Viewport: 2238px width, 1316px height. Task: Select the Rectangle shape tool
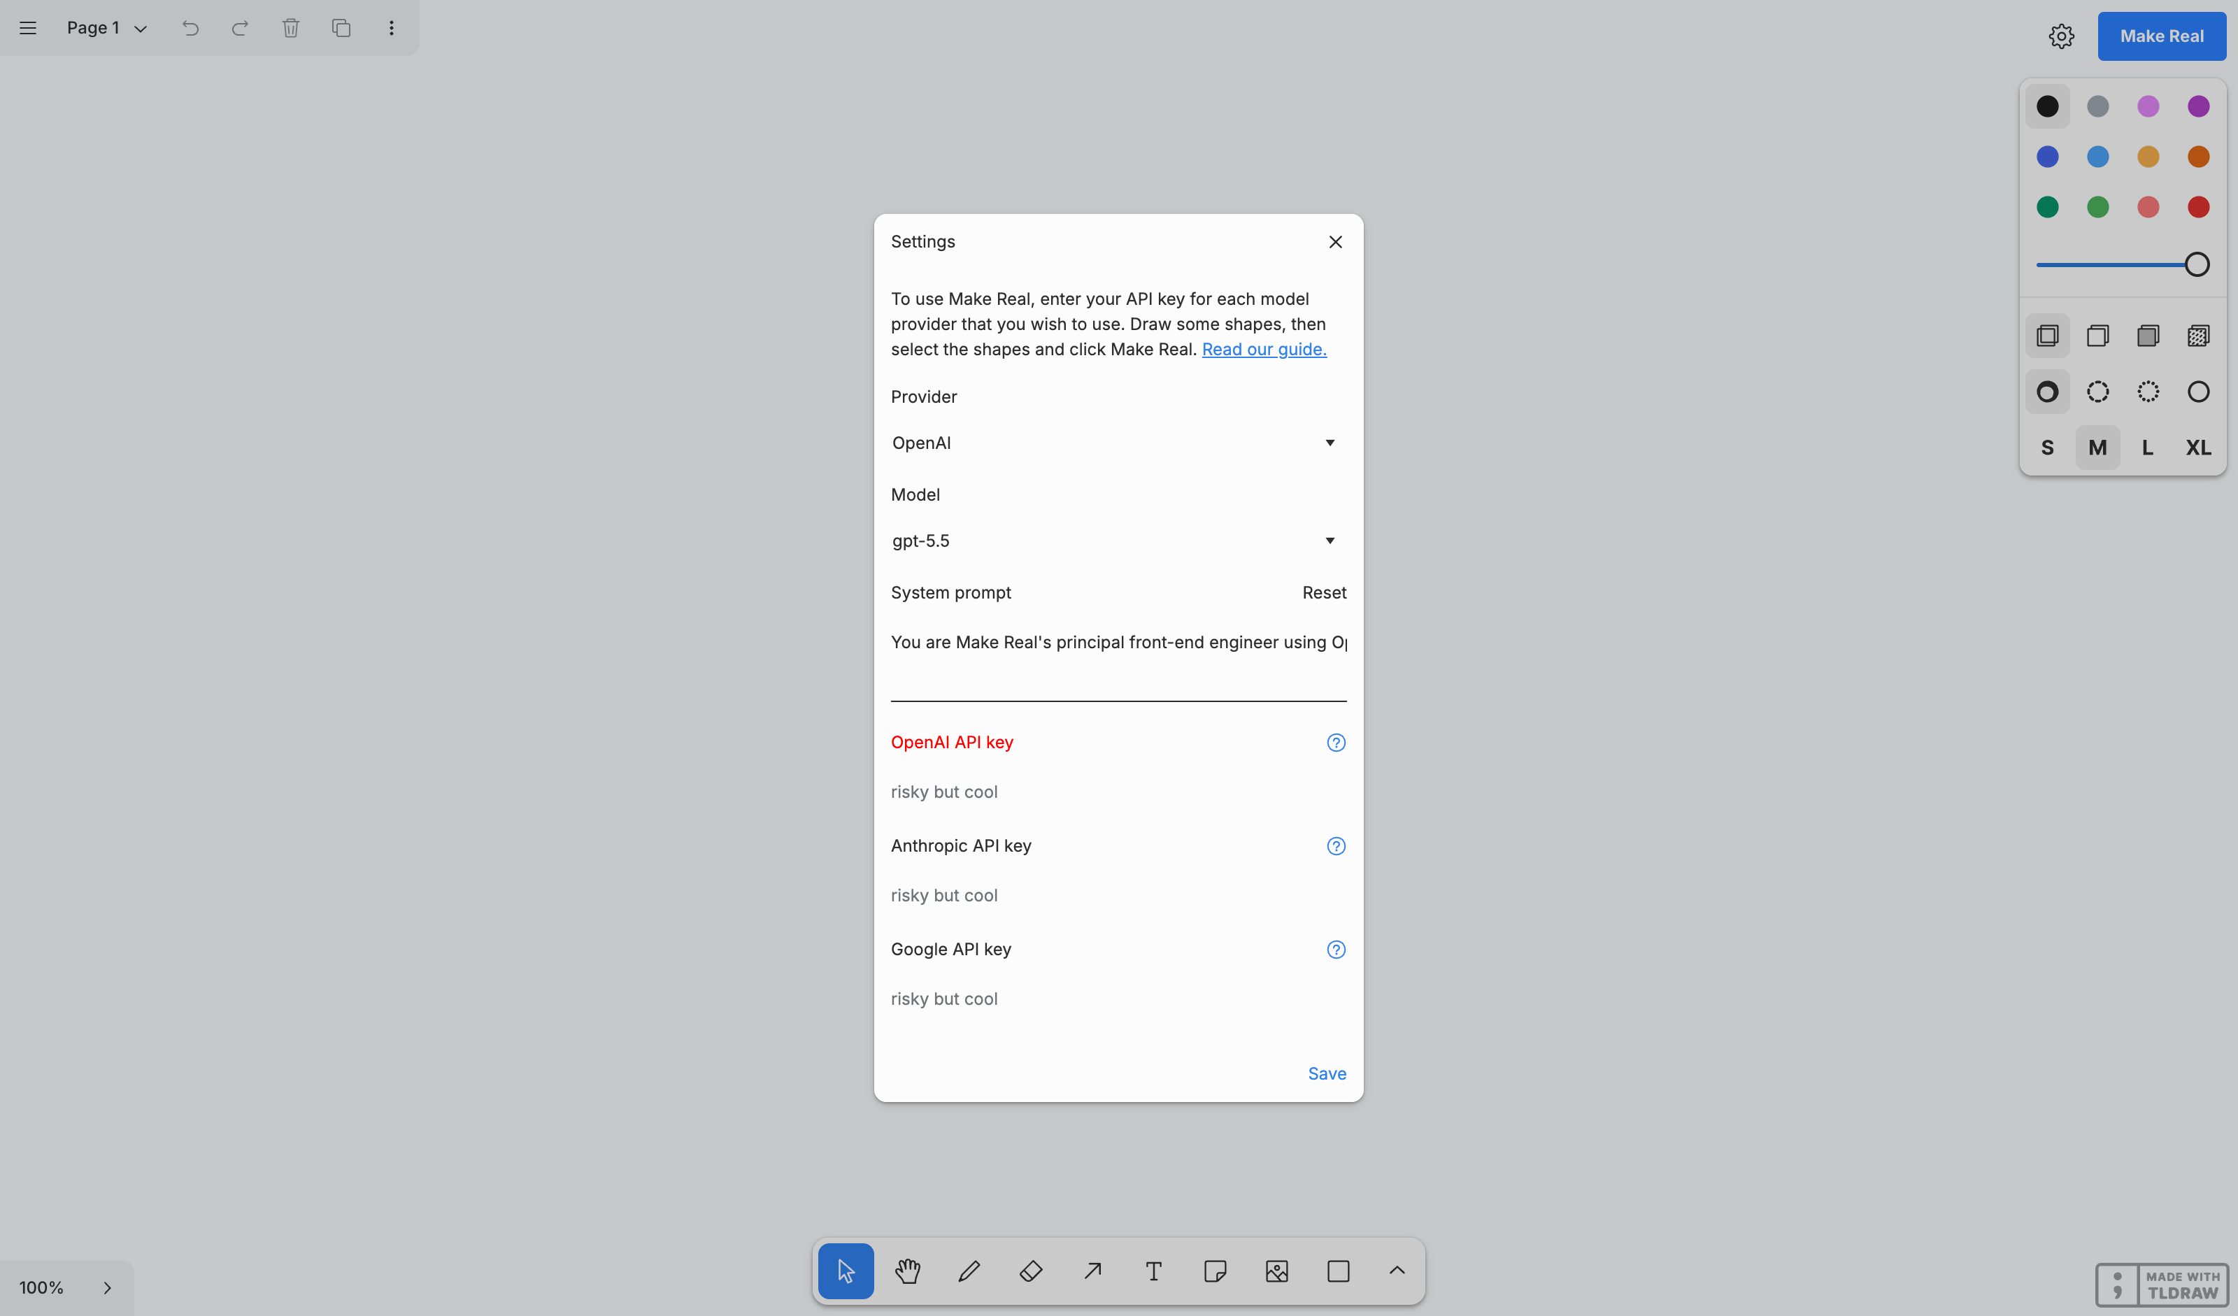[x=1339, y=1271]
